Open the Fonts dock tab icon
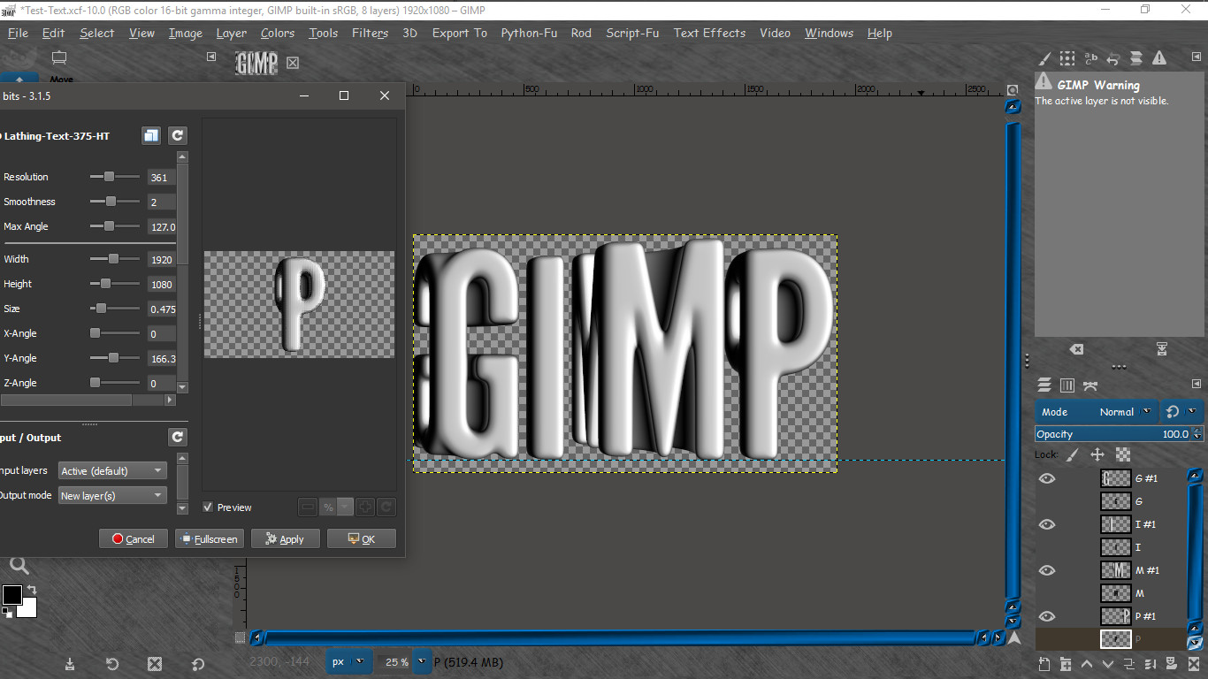The width and height of the screenshot is (1208, 679). [1090, 58]
